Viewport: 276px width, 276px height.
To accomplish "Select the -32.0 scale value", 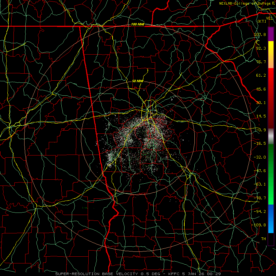I will pyautogui.click(x=260, y=157).
